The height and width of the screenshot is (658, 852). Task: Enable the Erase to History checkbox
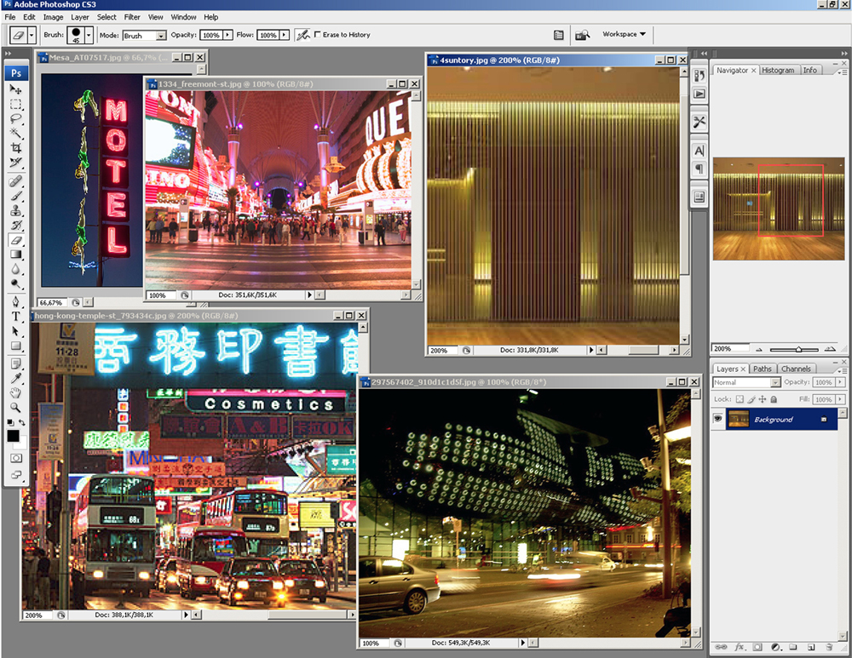tap(317, 34)
